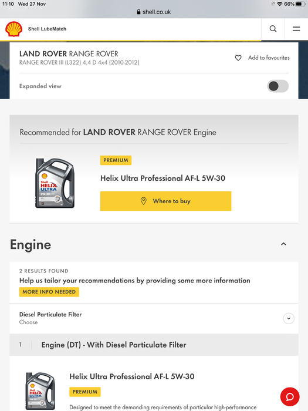Open the recommended Helix Ultra Professional AF-L 5W-30 title
Image resolution: width=308 pixels, height=411 pixels.
(x=163, y=178)
